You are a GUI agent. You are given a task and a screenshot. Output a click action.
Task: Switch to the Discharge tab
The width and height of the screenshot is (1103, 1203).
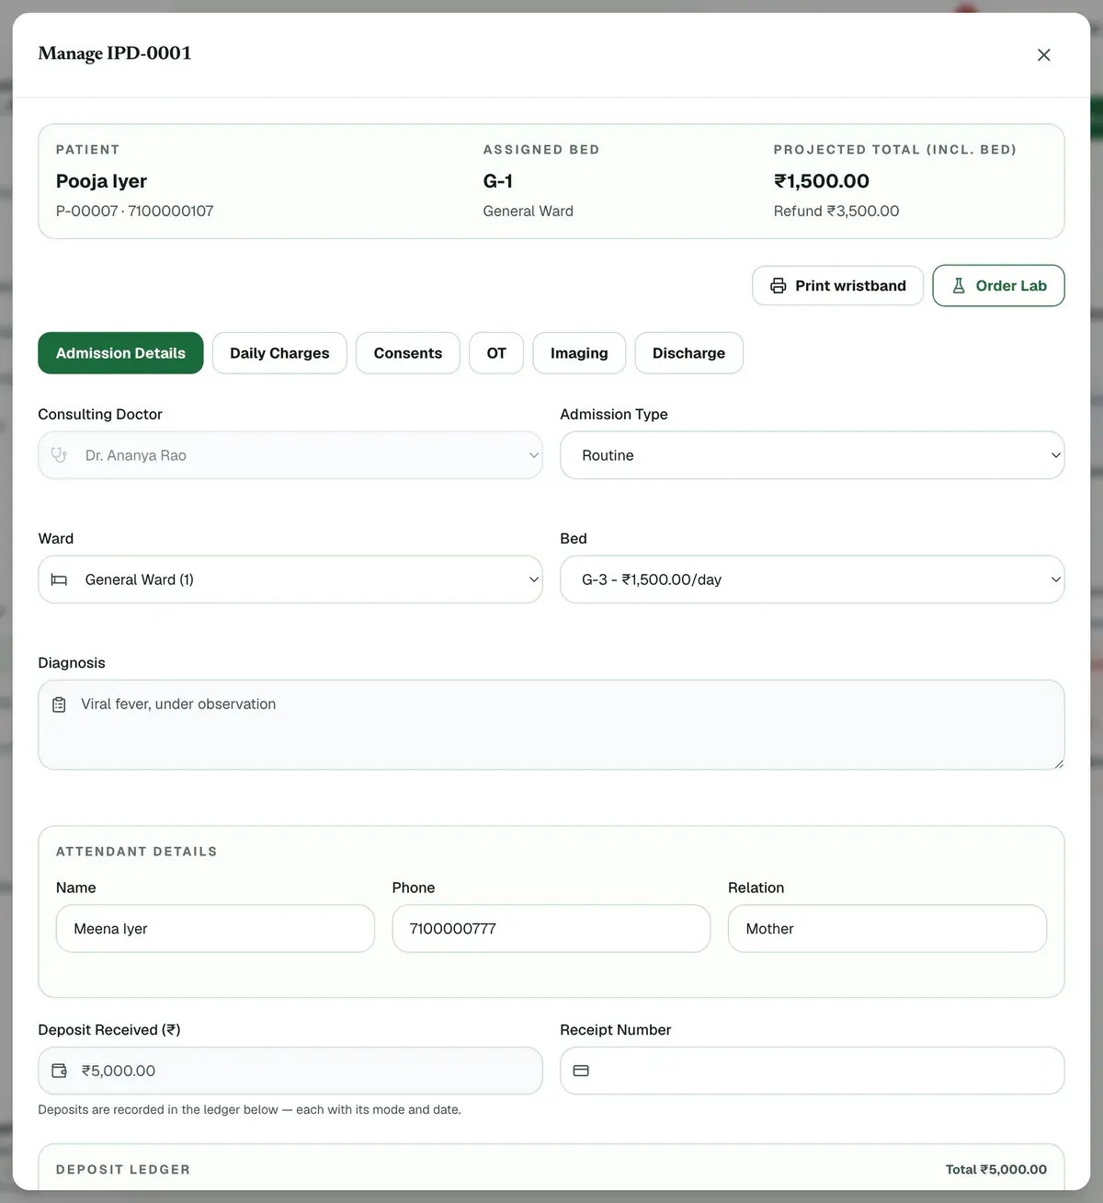688,353
